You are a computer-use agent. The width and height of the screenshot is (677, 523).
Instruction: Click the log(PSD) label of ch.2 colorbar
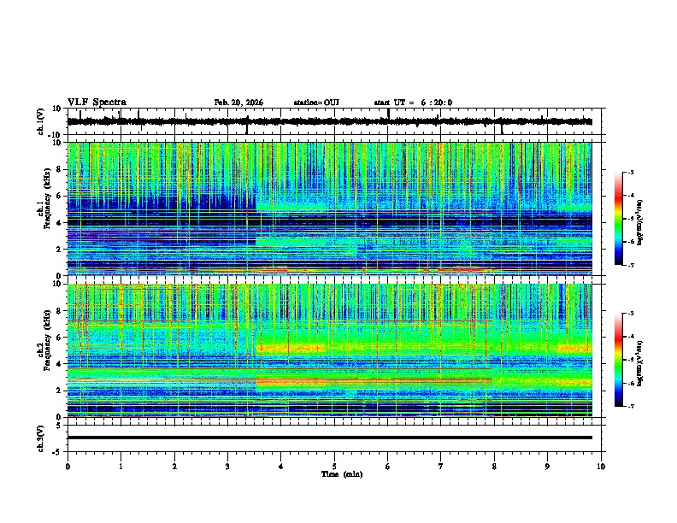pyautogui.click(x=640, y=363)
